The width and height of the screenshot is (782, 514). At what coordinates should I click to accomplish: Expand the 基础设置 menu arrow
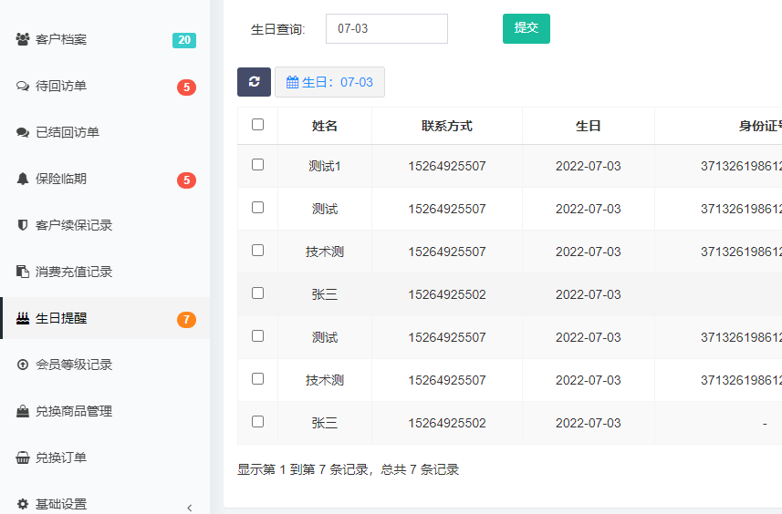click(190, 508)
